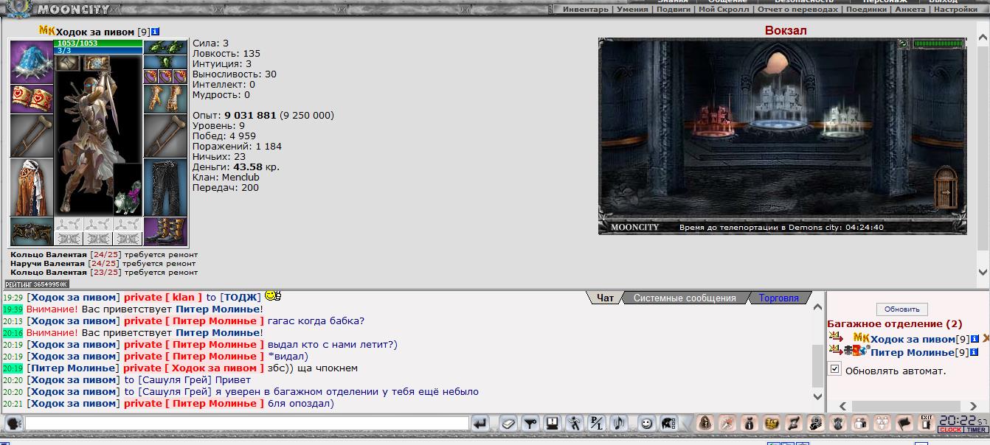Open the chat filter funnel icon

point(530,424)
